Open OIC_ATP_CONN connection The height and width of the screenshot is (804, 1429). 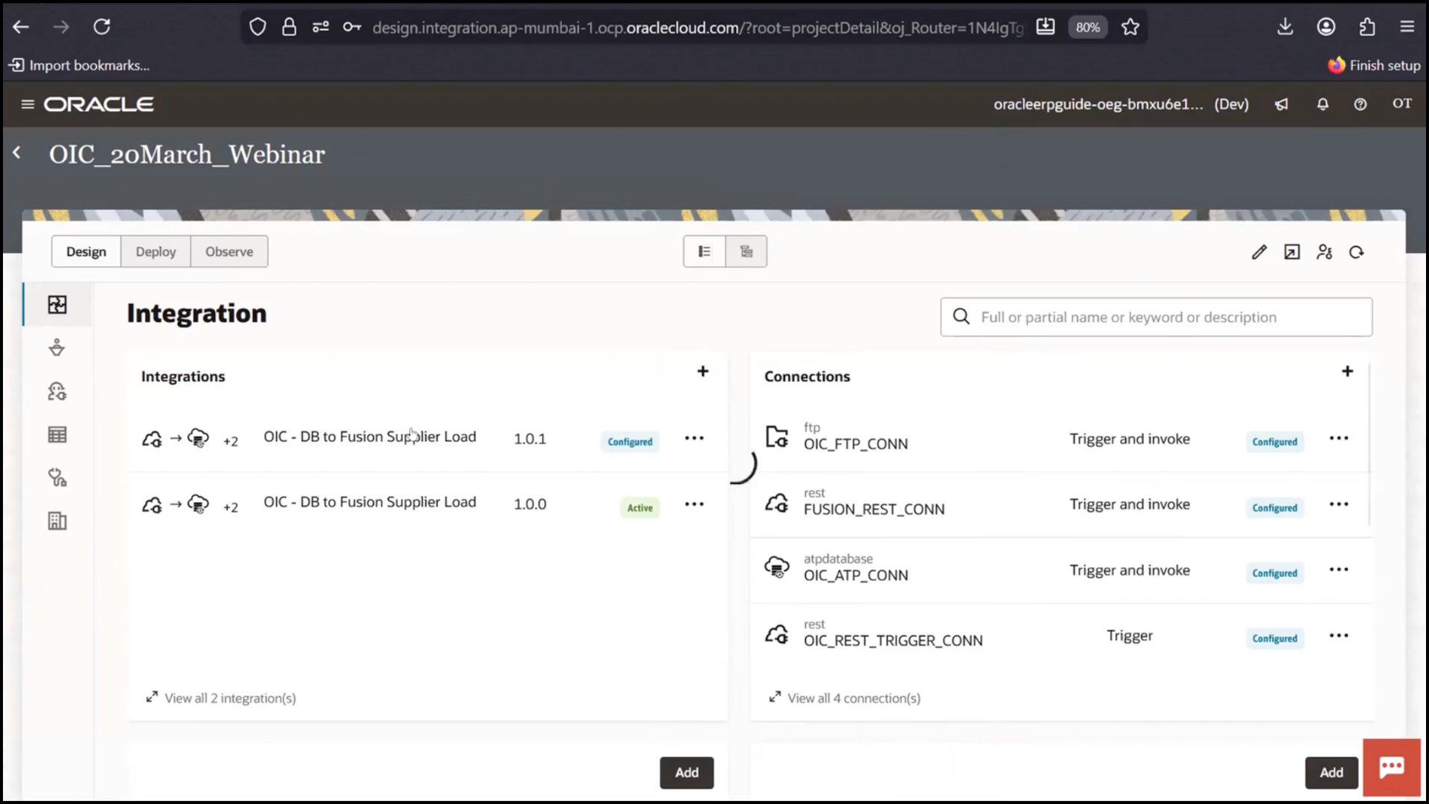(x=855, y=575)
